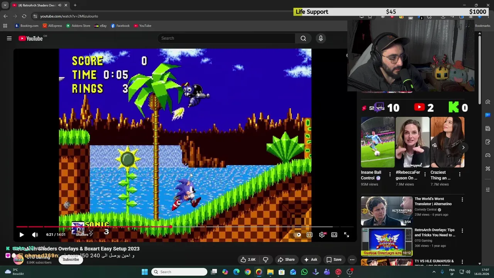Open Facebook bookmark
The height and width of the screenshot is (278, 494).
[120, 26]
